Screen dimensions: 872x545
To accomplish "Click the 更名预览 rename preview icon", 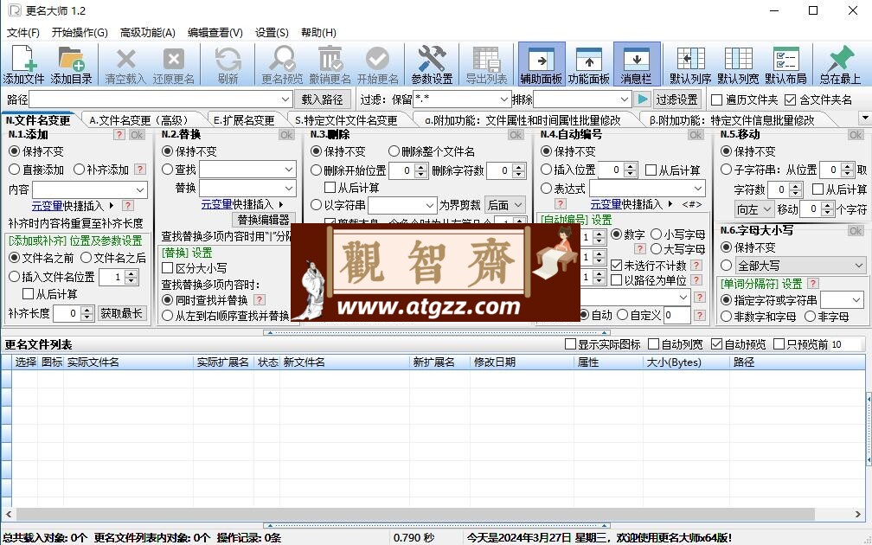I will tap(283, 64).
